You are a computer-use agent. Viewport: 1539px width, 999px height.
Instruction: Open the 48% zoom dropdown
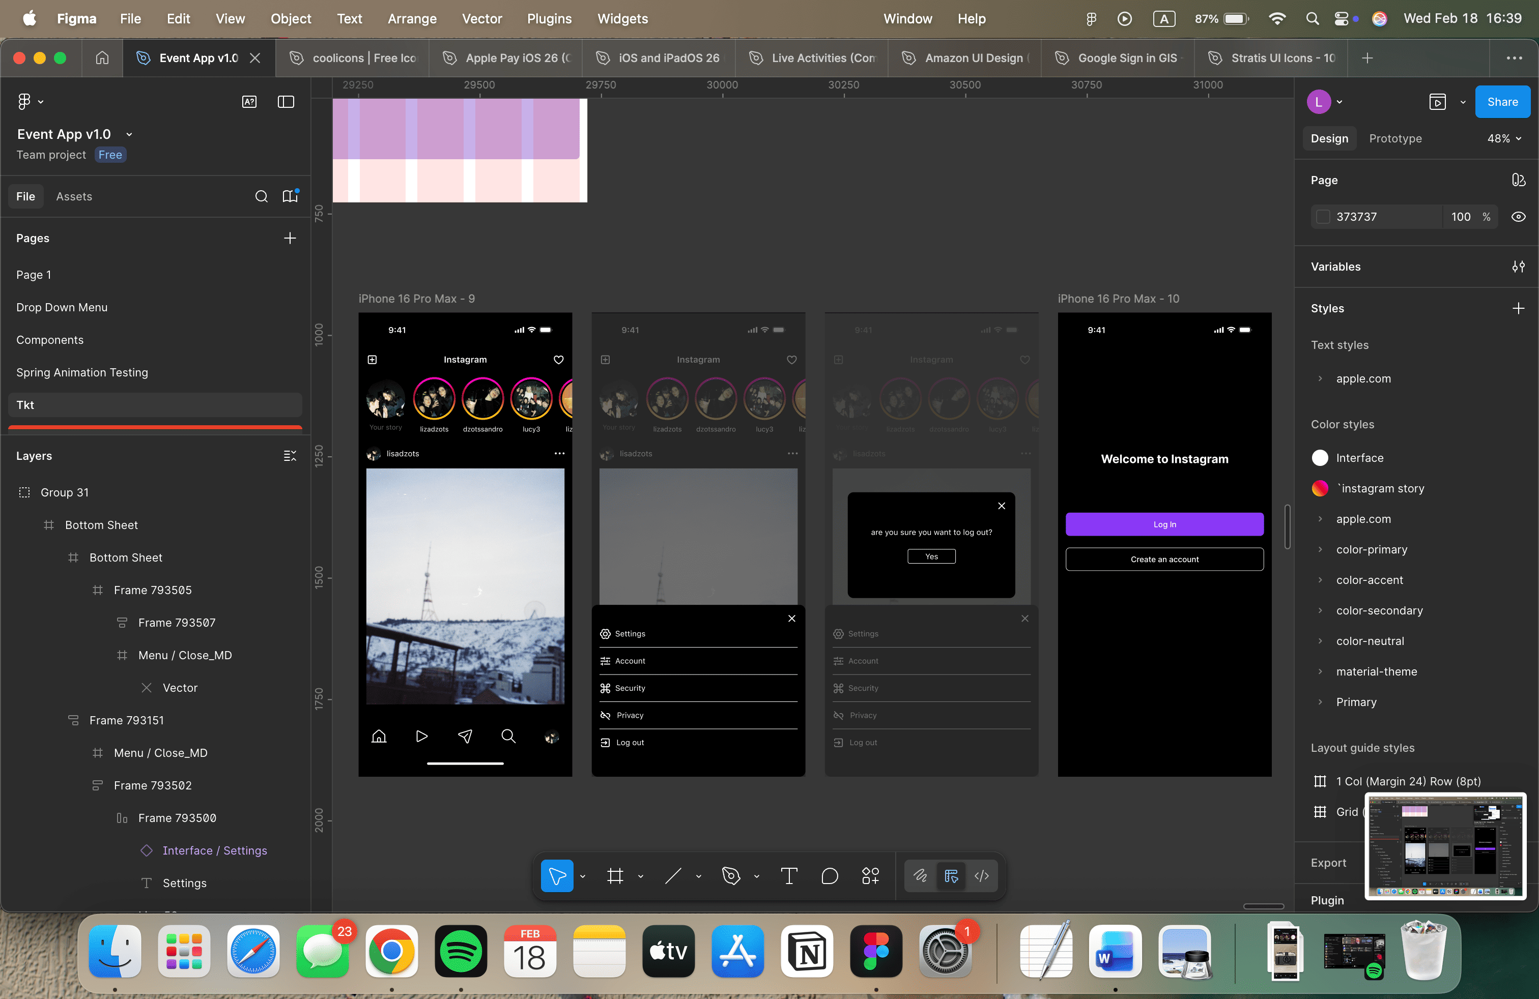1504,138
